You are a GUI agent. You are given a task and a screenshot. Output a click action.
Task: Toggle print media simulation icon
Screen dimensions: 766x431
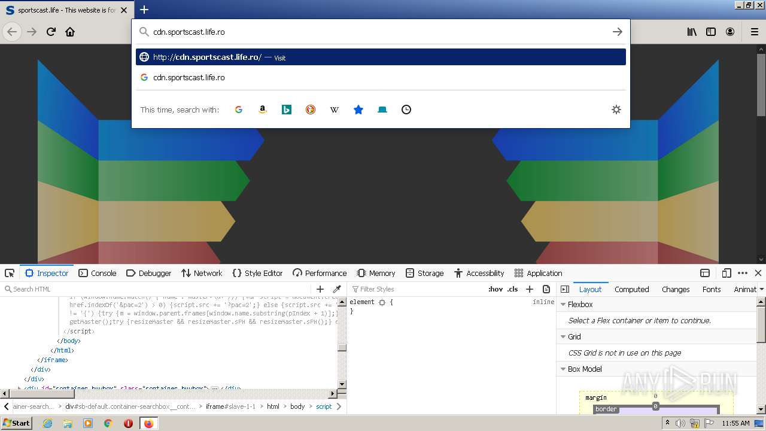point(546,289)
